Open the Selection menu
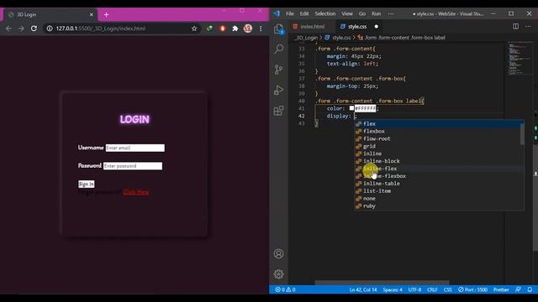Image resolution: width=538 pixels, height=302 pixels. (x=325, y=13)
